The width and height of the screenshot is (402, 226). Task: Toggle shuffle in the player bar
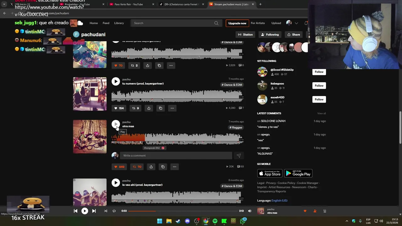pyautogui.click(x=106, y=211)
